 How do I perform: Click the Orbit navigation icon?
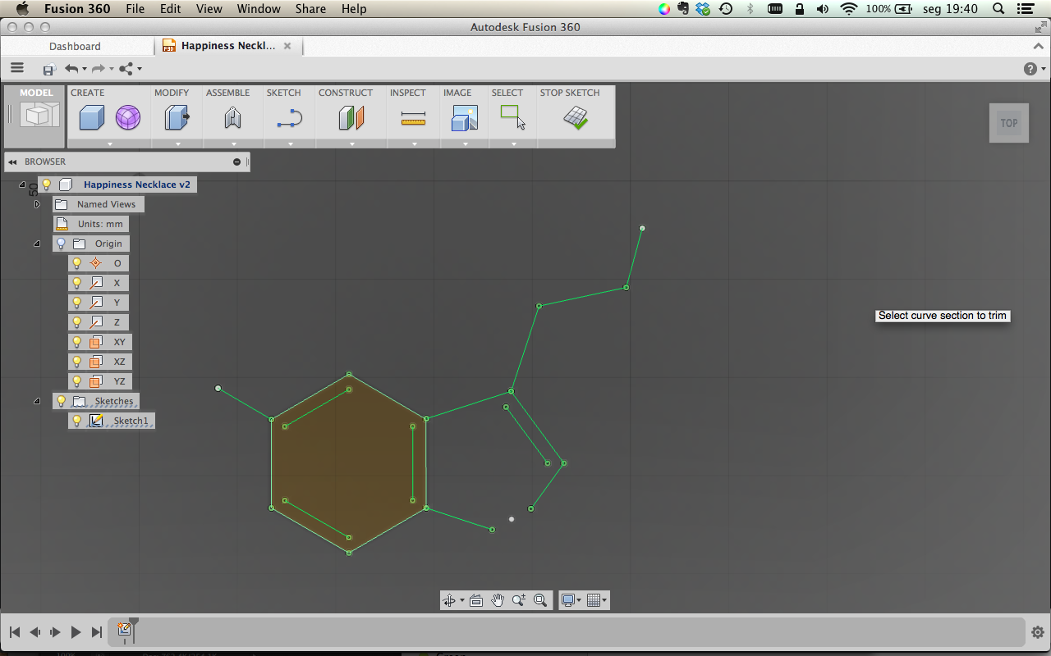[449, 600]
